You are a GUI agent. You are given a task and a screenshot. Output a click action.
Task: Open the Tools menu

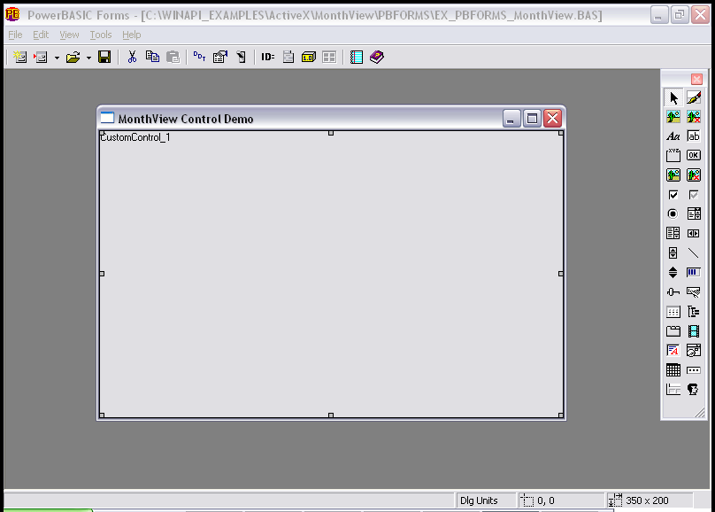pyautogui.click(x=101, y=35)
